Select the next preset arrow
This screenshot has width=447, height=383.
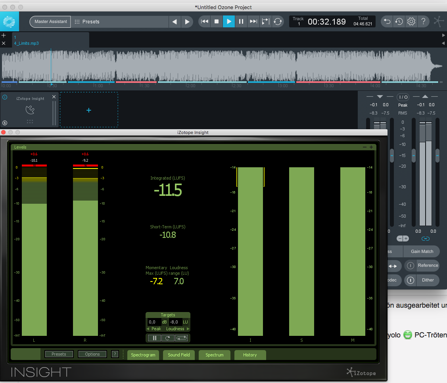(187, 22)
